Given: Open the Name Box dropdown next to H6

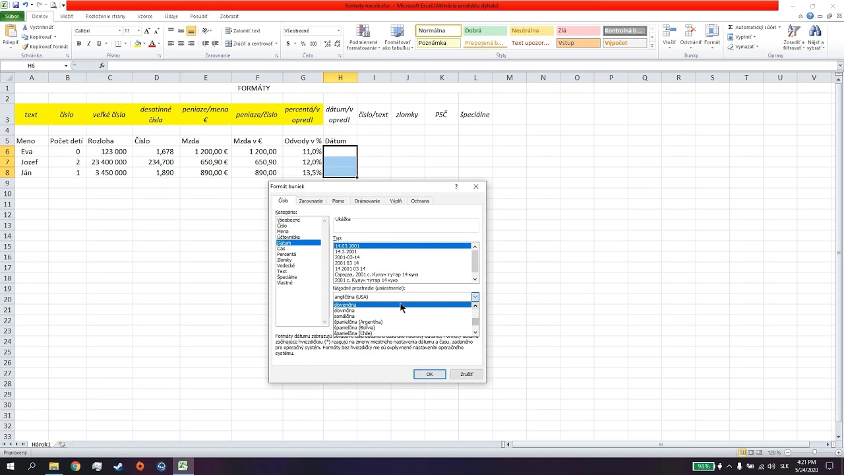Looking at the screenshot, I should tap(66, 66).
